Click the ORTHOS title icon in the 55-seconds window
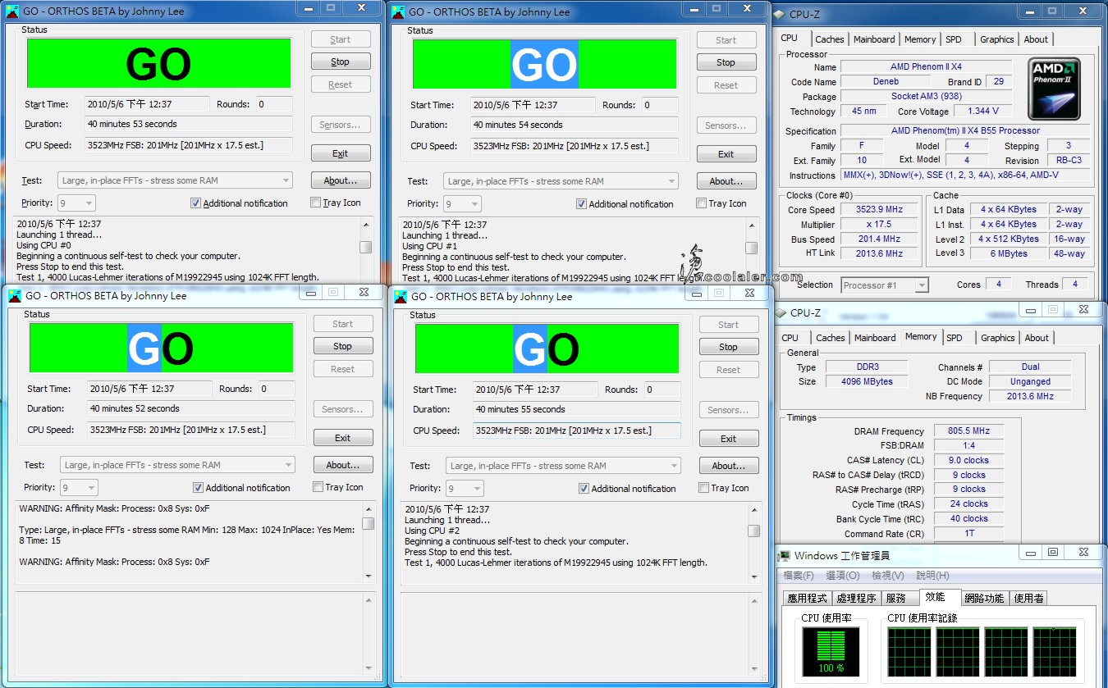The width and height of the screenshot is (1108, 688). [401, 296]
